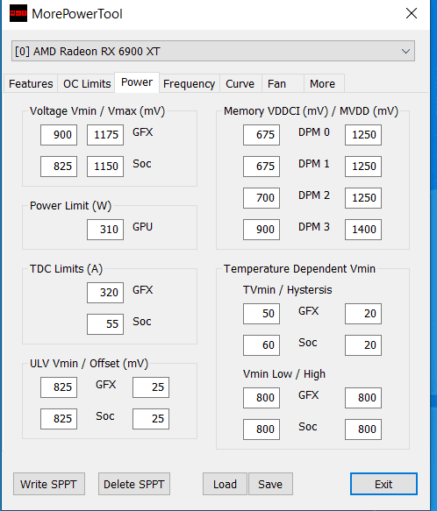Edit the DPM 1 VDDCI field
Screen dimensions: 437x511
pos(261,167)
